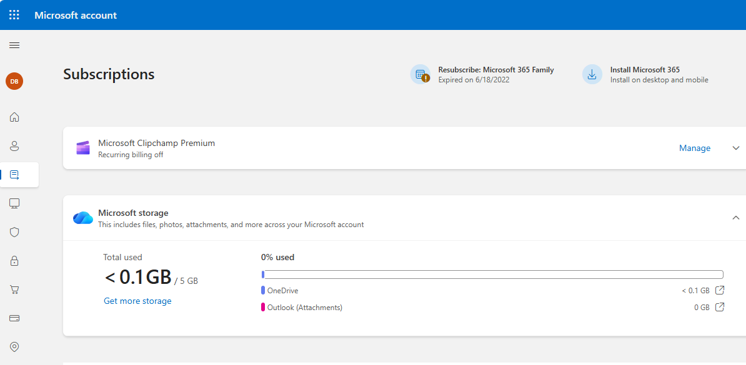Viewport: 746px width, 365px height.
Task: Click the Outlook (Attachments) label
Action: [x=305, y=308]
